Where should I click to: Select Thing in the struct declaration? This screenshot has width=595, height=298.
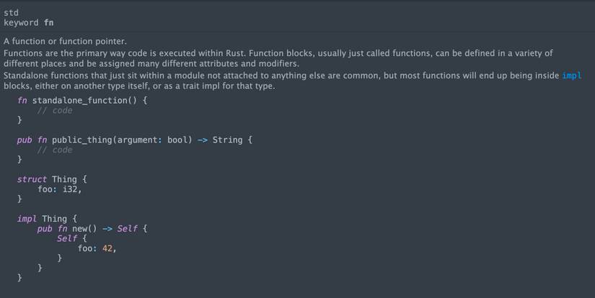click(x=64, y=179)
